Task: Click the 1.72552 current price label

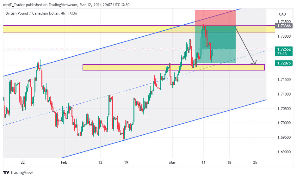Action: click(284, 49)
